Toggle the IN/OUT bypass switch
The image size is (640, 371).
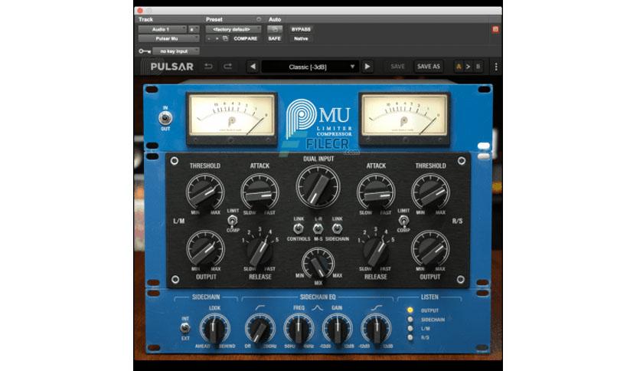point(165,119)
